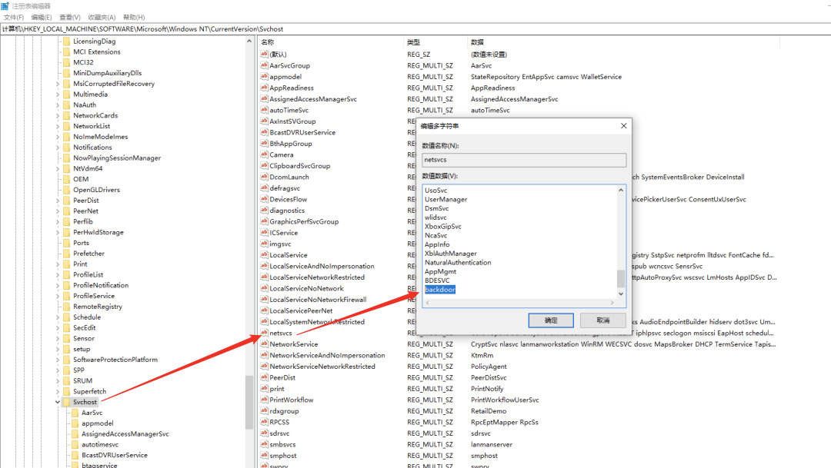Open the 文件(F) menu
Screen dimensions: 831x468
[14, 17]
